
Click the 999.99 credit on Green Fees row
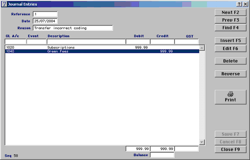(x=166, y=51)
